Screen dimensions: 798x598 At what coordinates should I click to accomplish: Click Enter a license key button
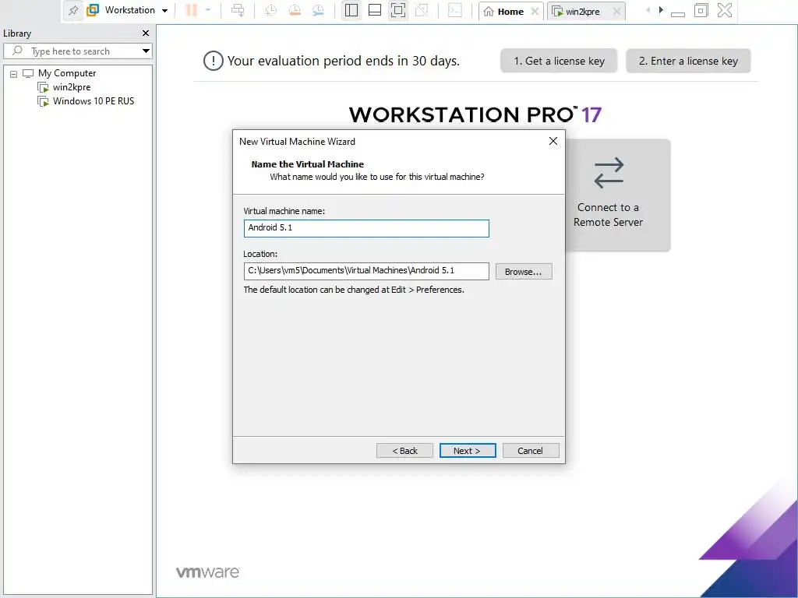tap(688, 61)
